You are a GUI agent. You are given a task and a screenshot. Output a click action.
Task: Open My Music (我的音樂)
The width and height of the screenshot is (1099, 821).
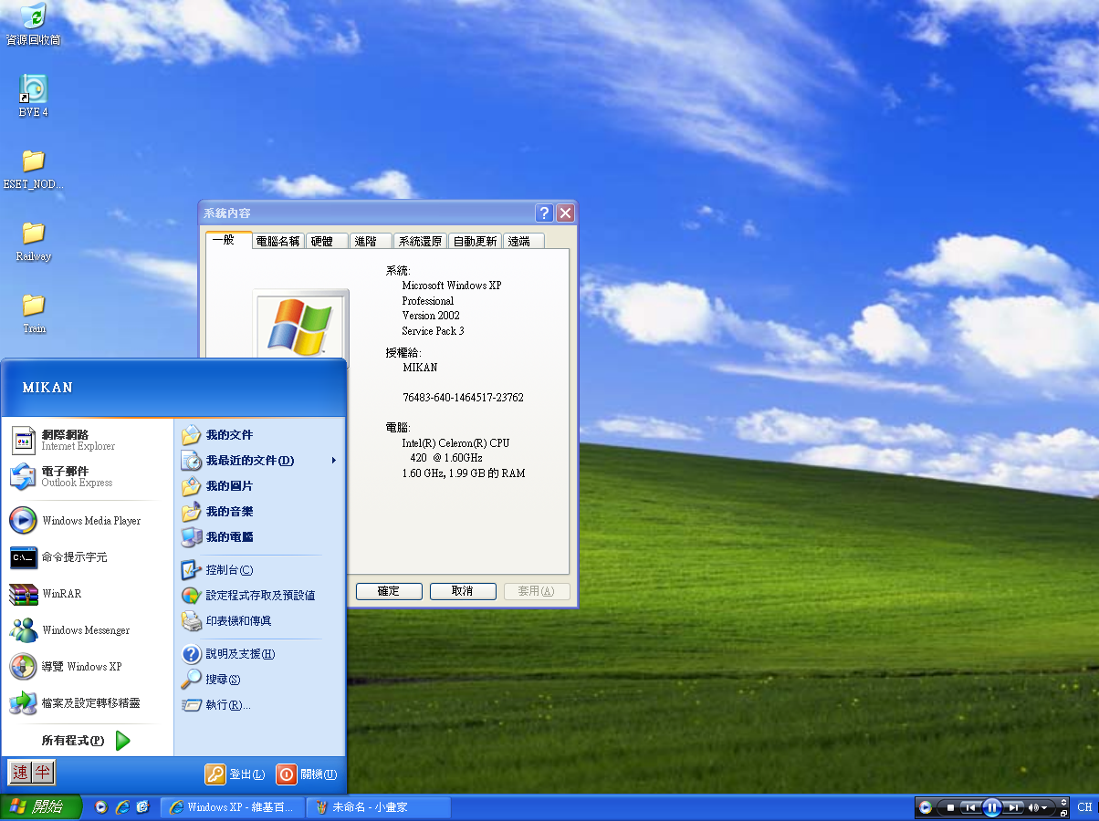(259, 512)
